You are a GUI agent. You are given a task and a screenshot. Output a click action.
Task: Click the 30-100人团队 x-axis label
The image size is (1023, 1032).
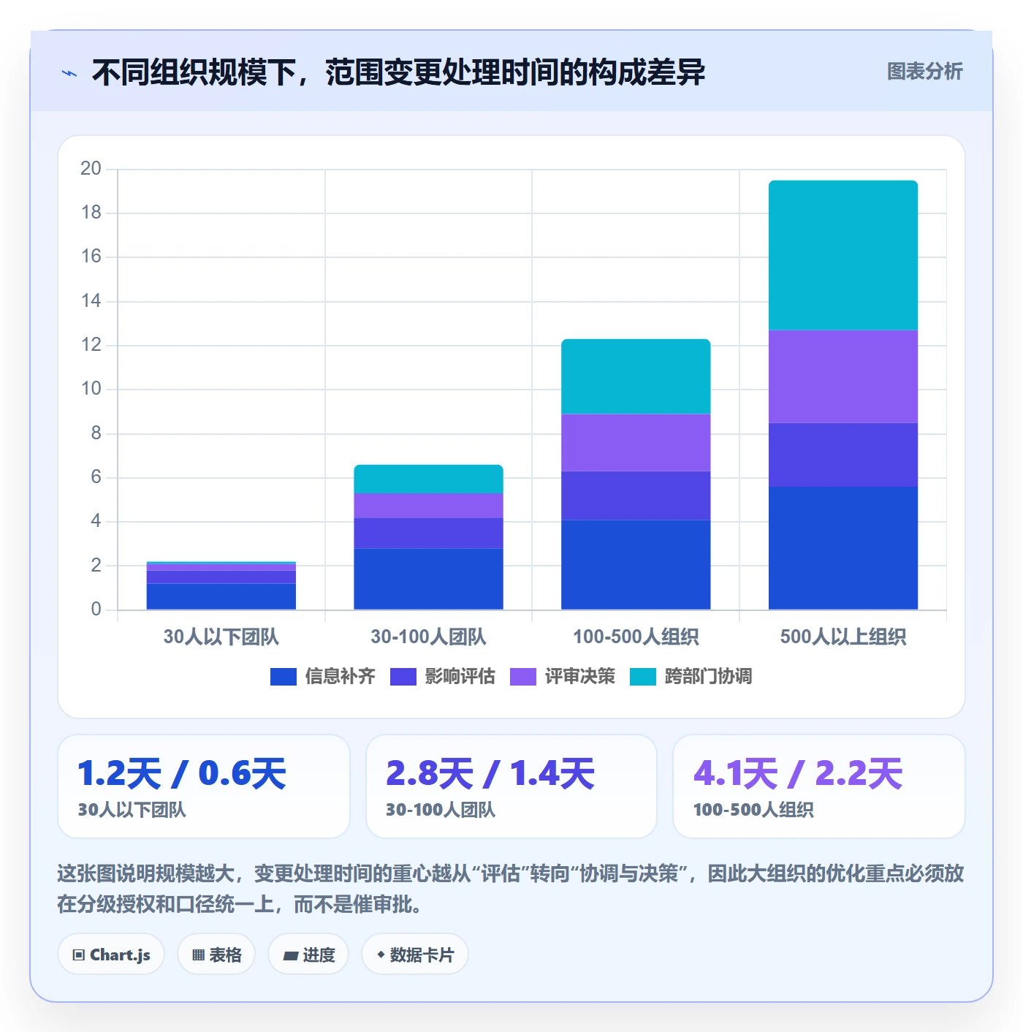(x=428, y=637)
